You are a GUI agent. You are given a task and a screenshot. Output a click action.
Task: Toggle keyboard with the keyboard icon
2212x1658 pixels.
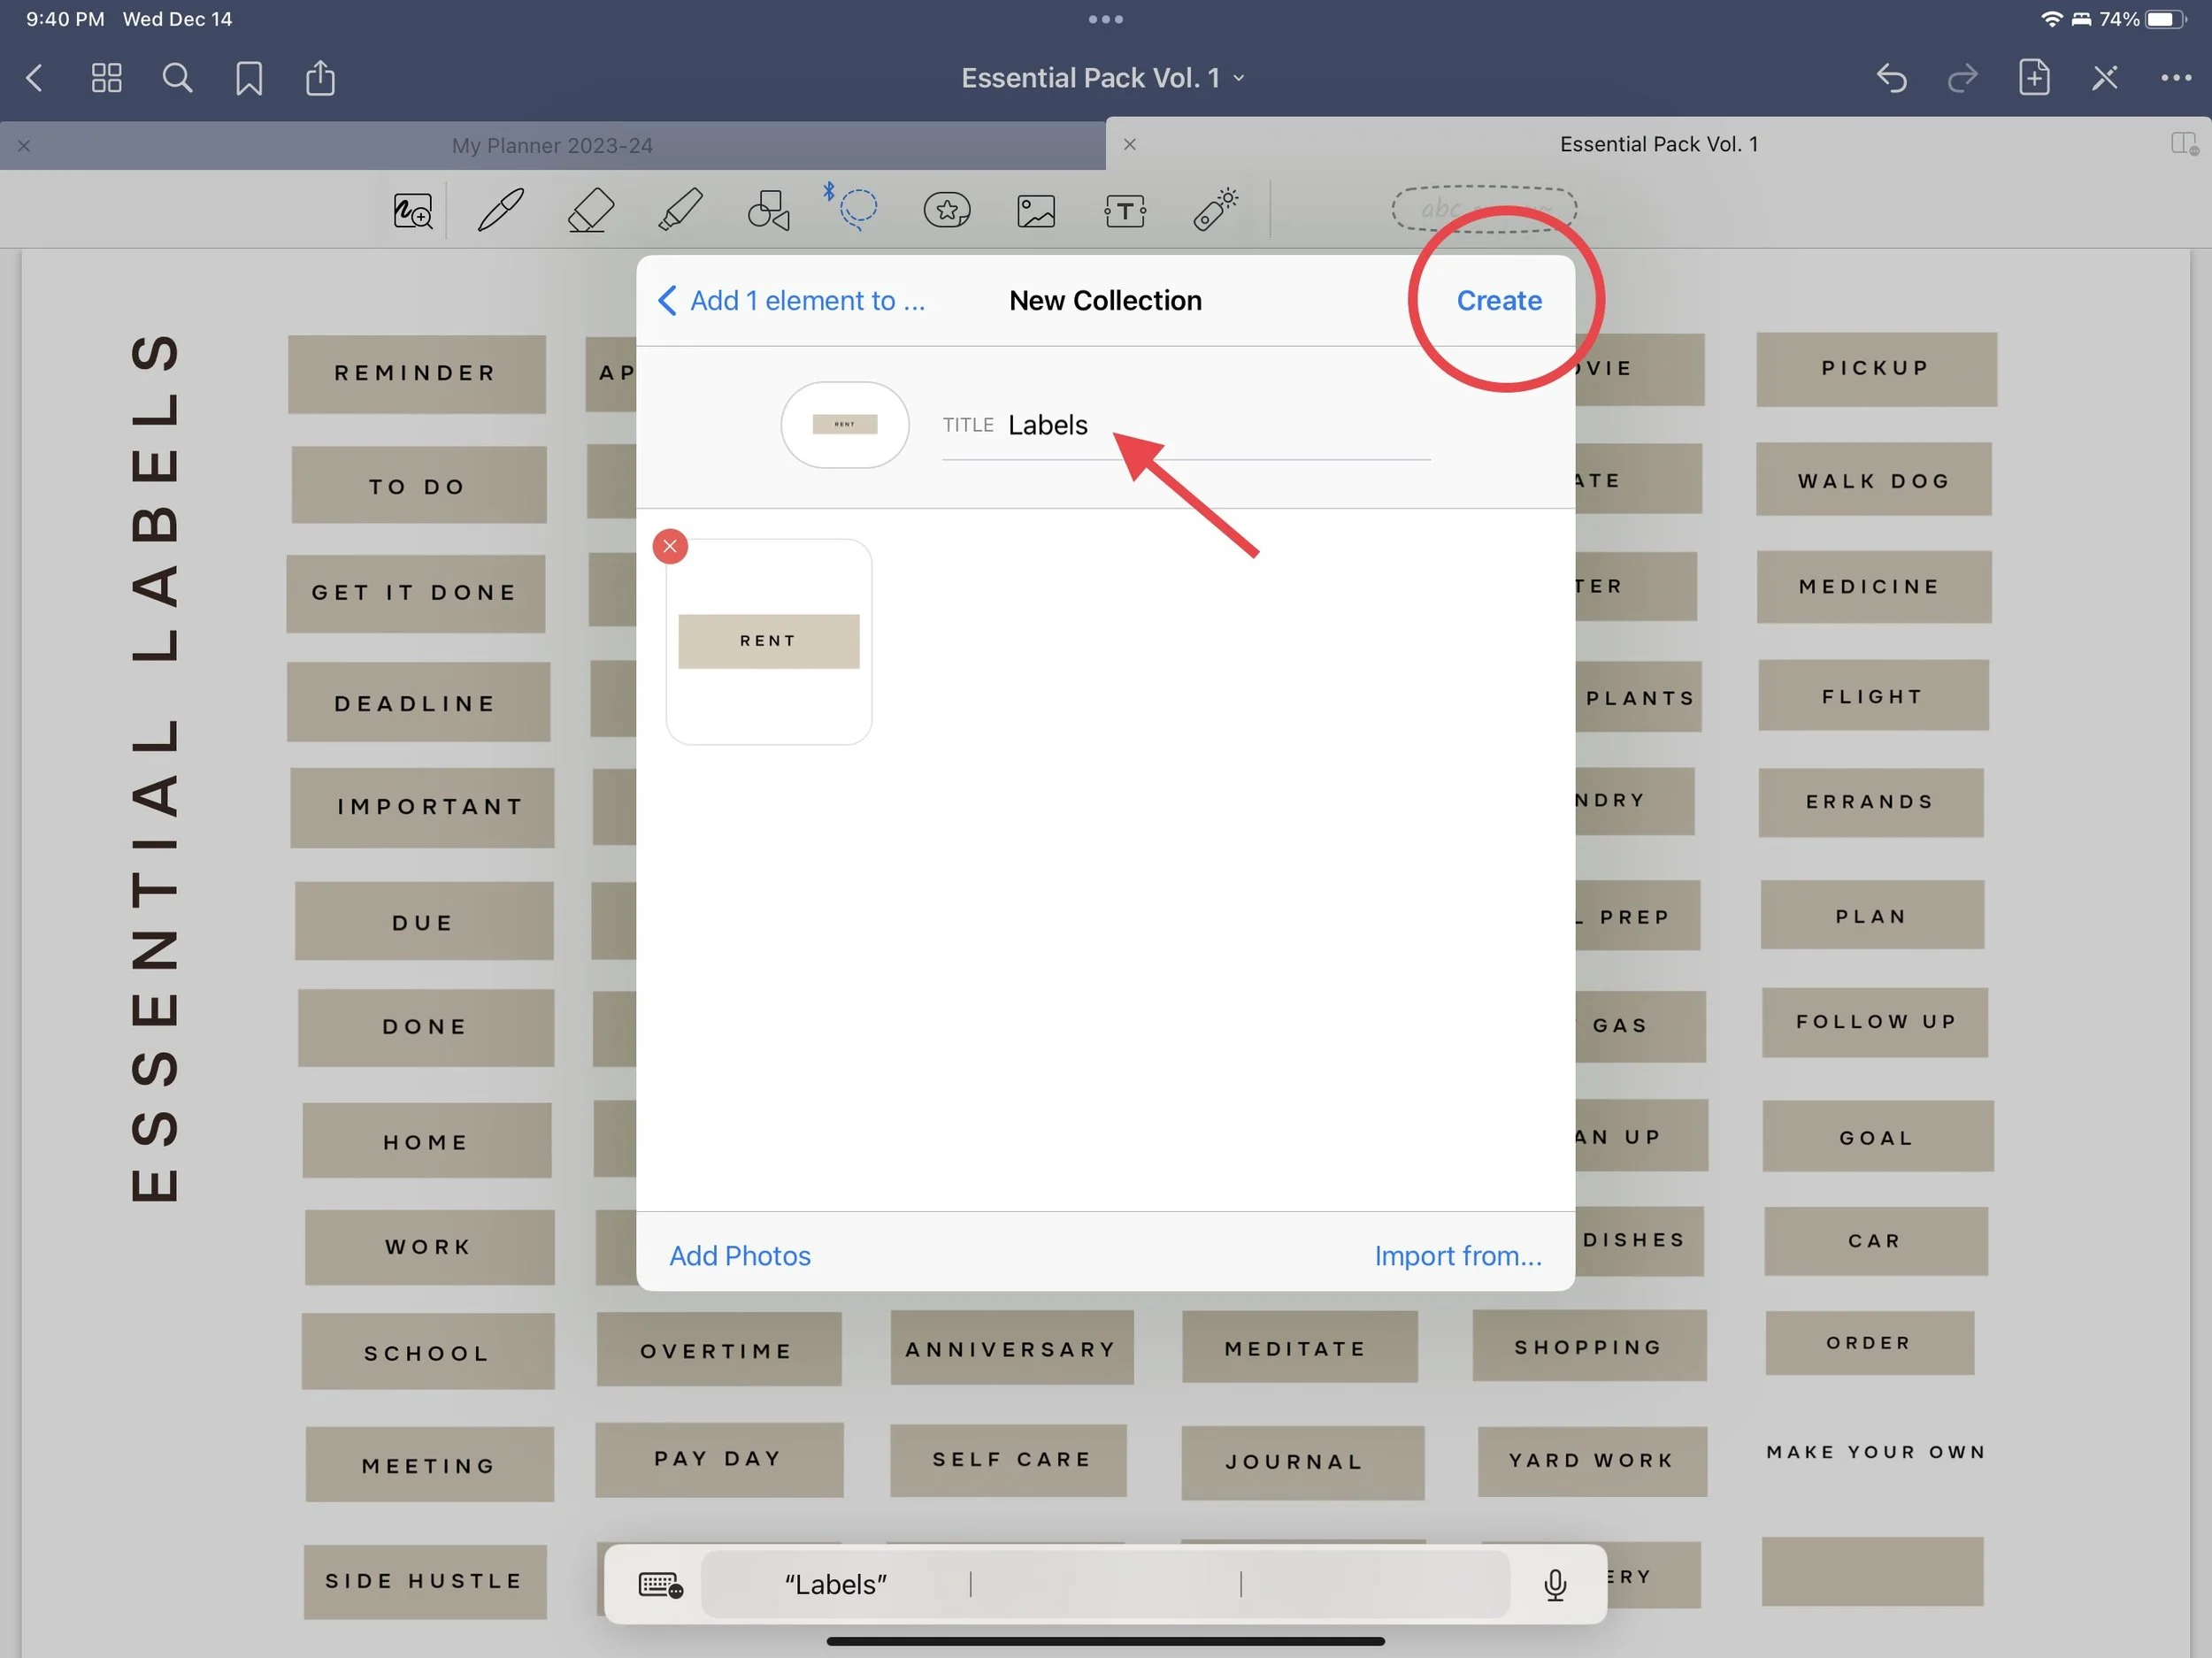point(660,1584)
